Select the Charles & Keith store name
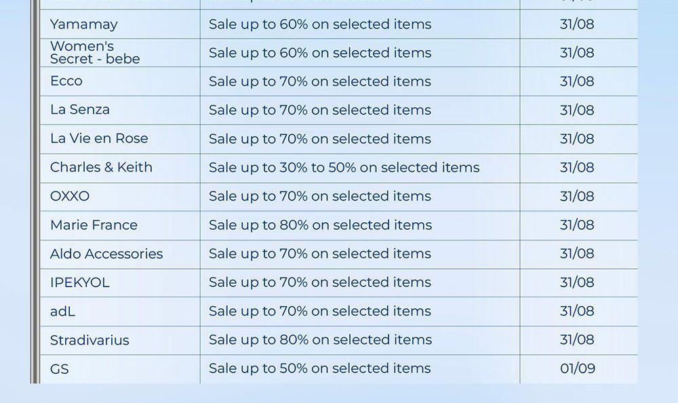Image resolution: width=678 pixels, height=403 pixels. (101, 167)
